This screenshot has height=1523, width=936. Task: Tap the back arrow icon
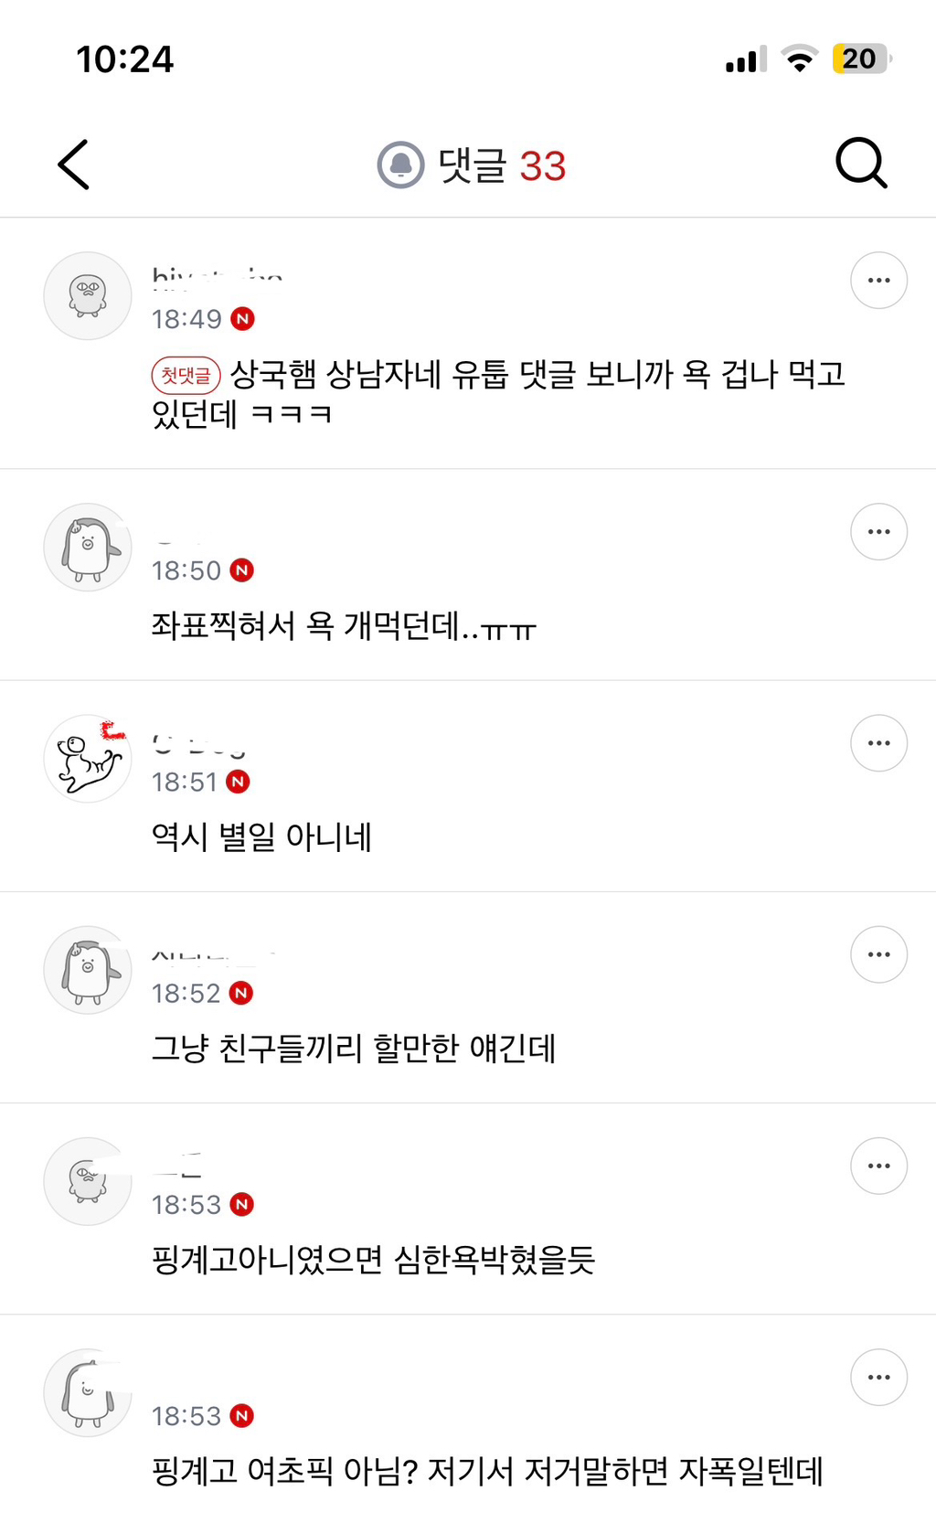[73, 165]
